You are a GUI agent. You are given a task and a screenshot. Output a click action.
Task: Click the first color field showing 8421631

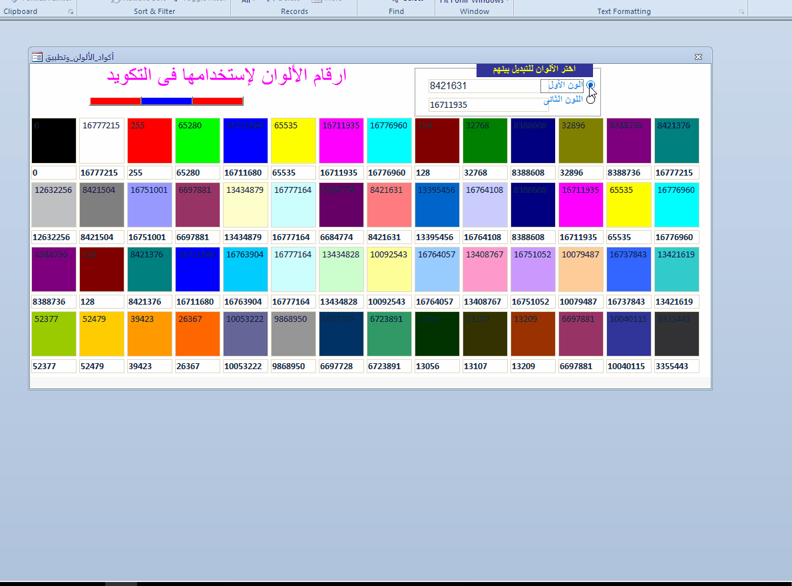[x=484, y=86]
